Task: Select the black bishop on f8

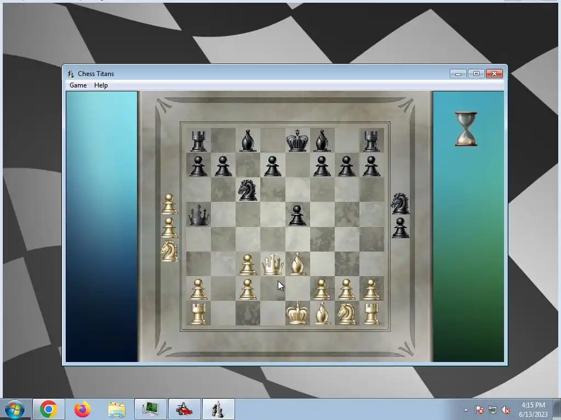Action: tap(322, 141)
